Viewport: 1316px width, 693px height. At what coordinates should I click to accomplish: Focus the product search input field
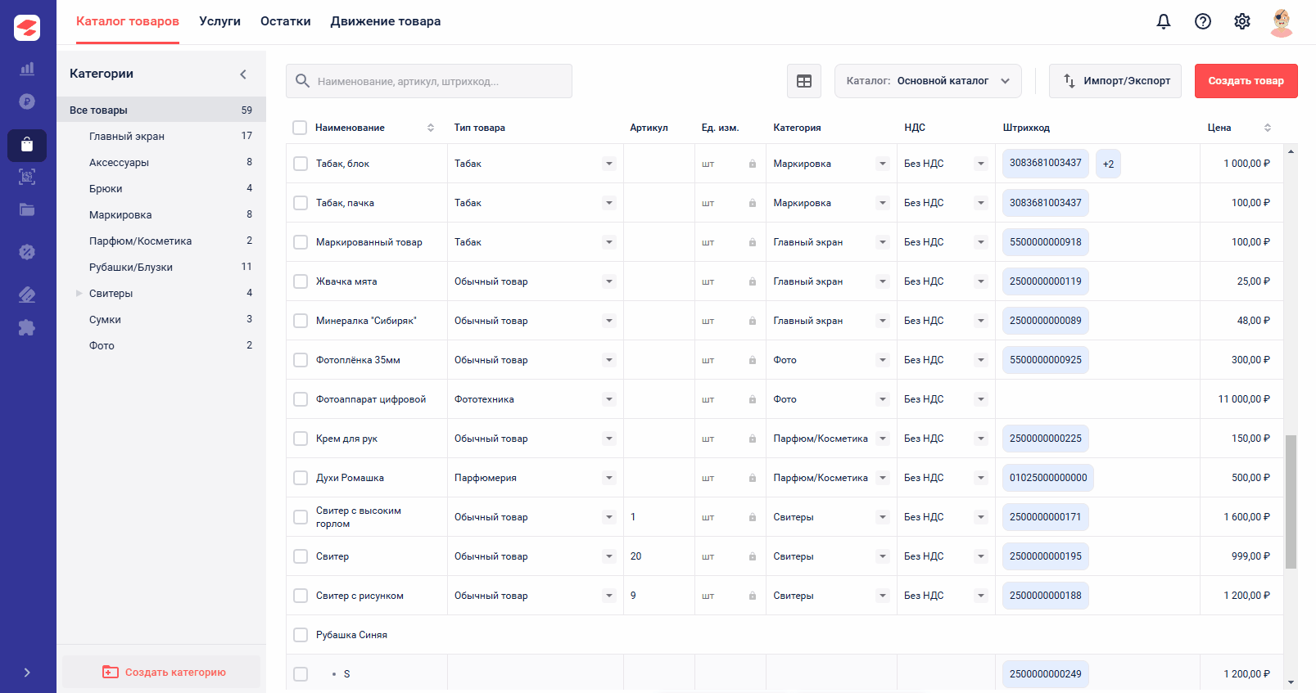point(429,81)
